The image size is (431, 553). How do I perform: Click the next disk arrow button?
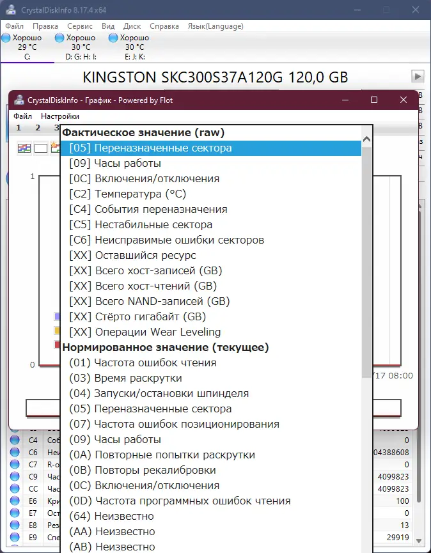pos(418,76)
